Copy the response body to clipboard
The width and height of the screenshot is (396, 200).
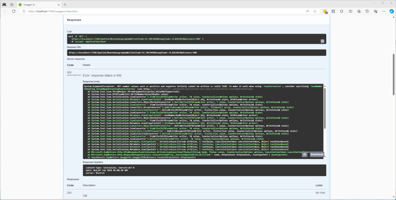pyautogui.click(x=305, y=154)
